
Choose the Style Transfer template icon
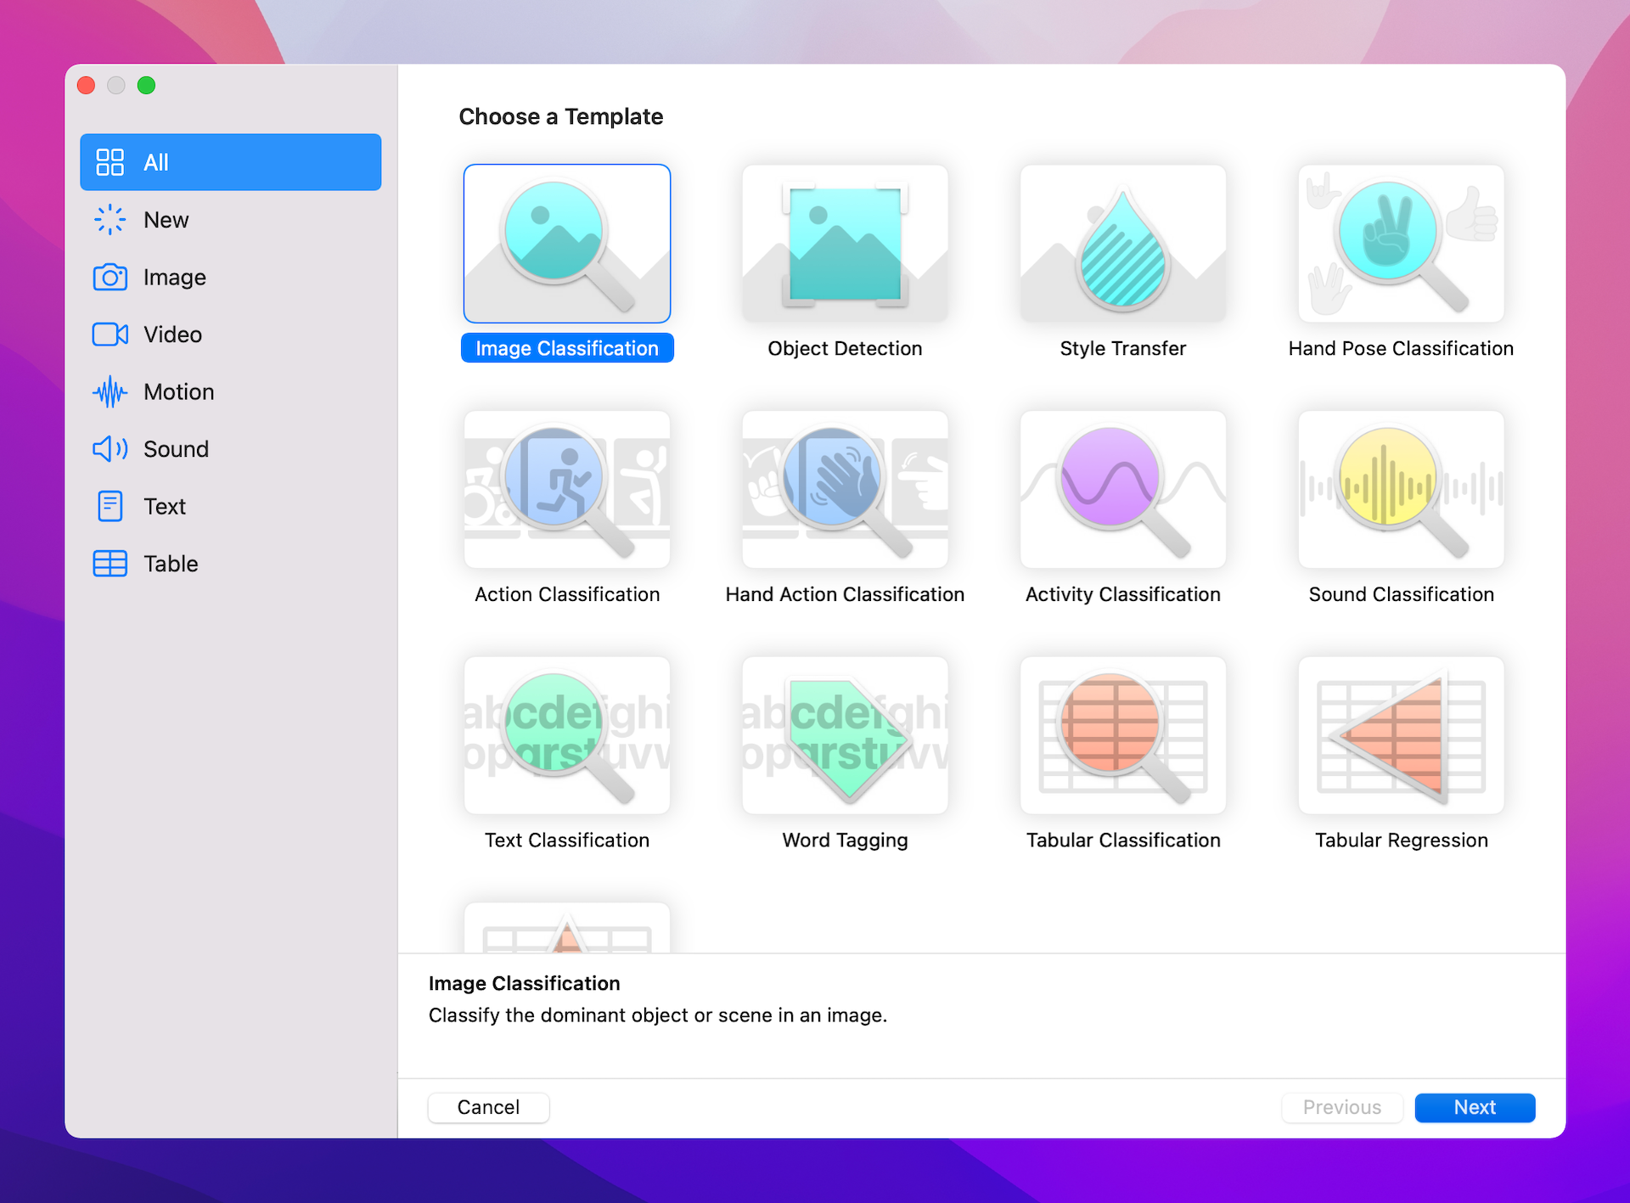tap(1122, 245)
